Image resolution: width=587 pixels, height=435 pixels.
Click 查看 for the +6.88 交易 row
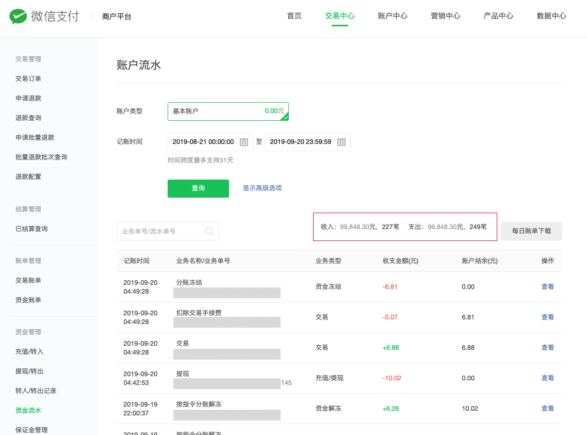point(547,347)
